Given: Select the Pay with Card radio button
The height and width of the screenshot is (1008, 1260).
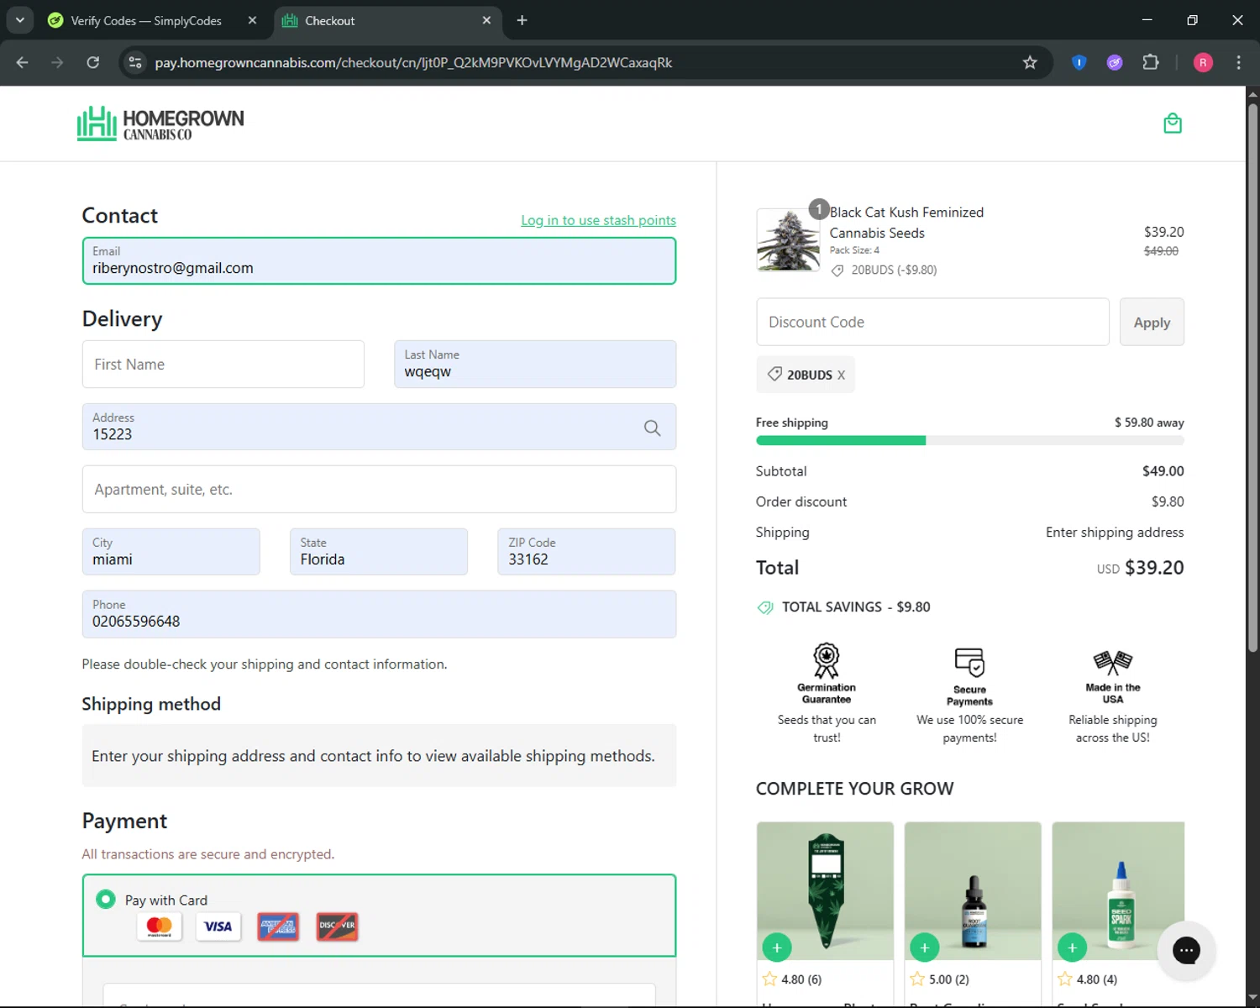Looking at the screenshot, I should coord(106,900).
